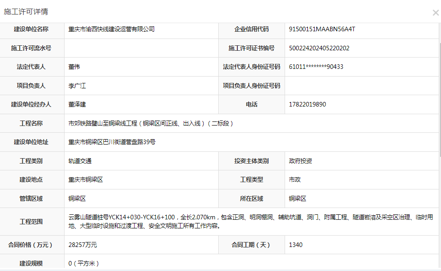Select contract price value 28257万元
Image resolution: width=441 pixels, height=271 pixels.
83,245
